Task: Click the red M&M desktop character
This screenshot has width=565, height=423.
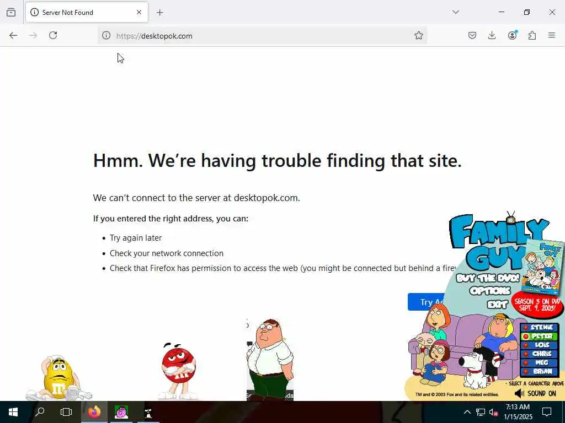Action: pyautogui.click(x=178, y=371)
